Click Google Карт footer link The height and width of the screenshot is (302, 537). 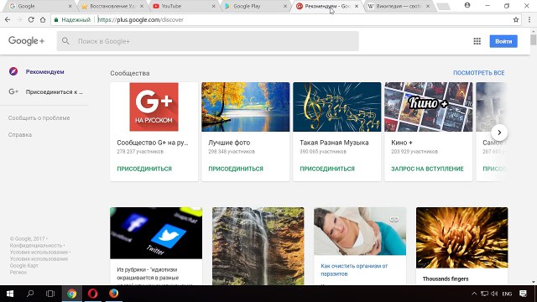click(x=24, y=266)
